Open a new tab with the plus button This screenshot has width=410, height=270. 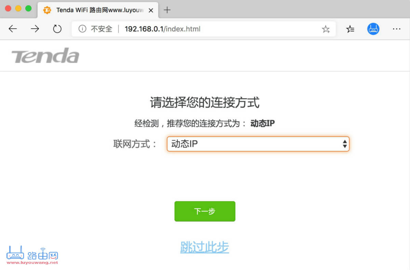pos(167,10)
